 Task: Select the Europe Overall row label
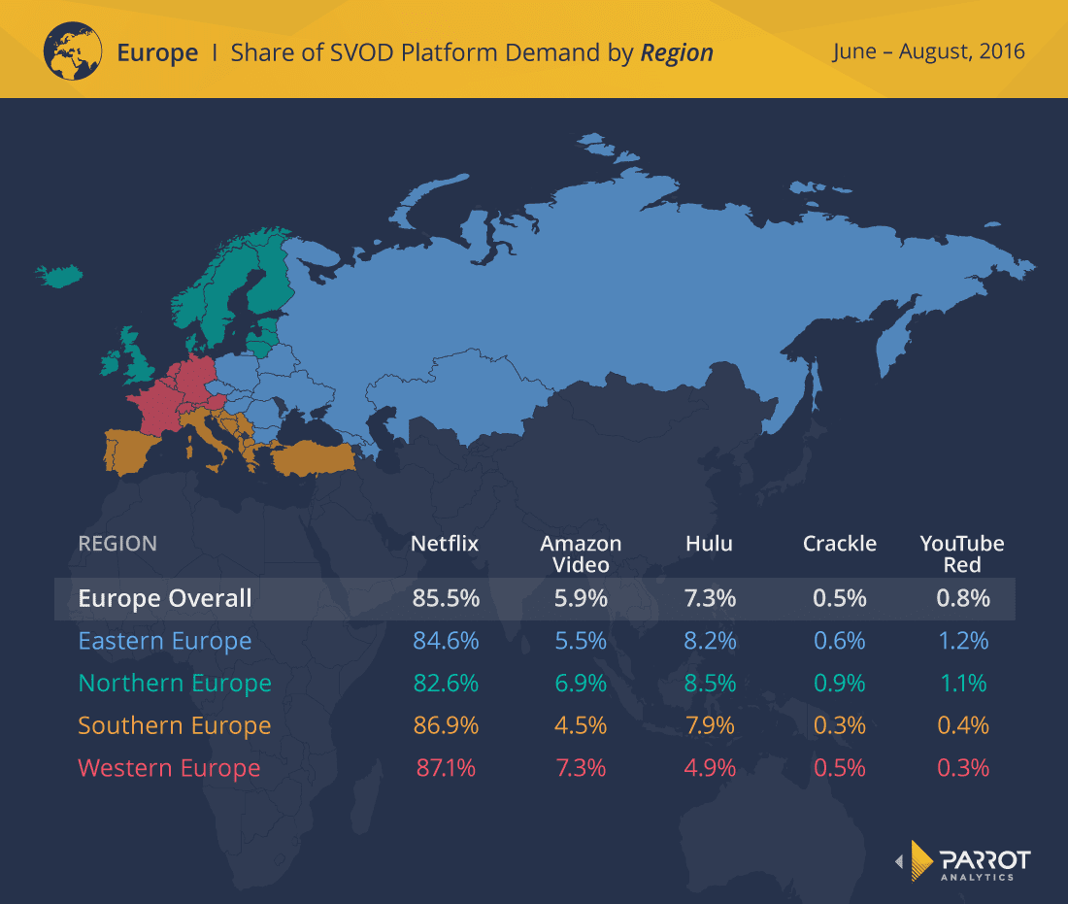tap(165, 599)
